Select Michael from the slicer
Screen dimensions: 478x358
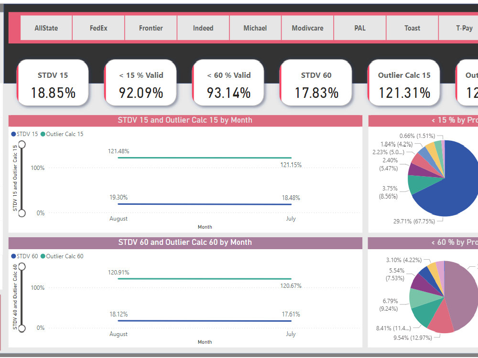(x=255, y=28)
